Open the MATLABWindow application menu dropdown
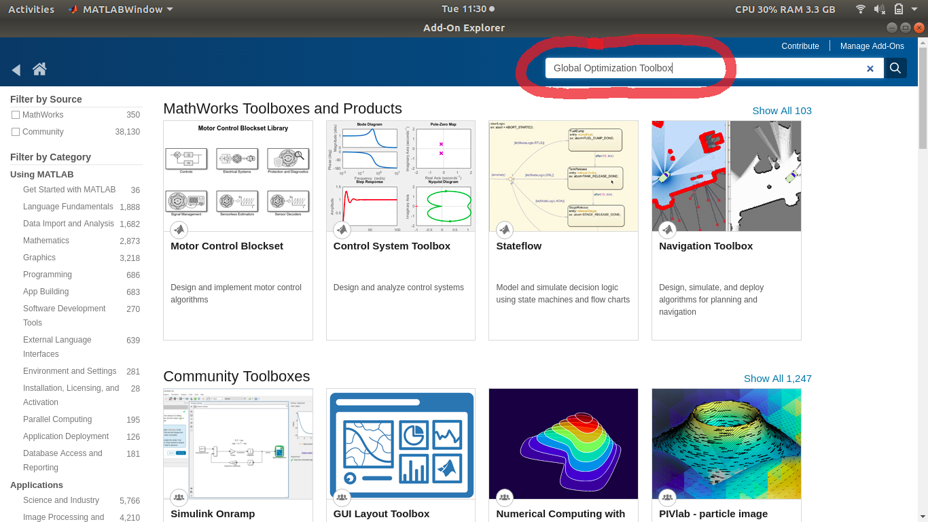The height and width of the screenshot is (522, 928). coord(121,9)
